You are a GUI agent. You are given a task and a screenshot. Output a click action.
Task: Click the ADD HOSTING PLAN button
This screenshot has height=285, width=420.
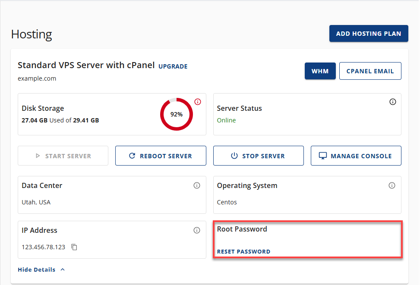pyautogui.click(x=369, y=33)
